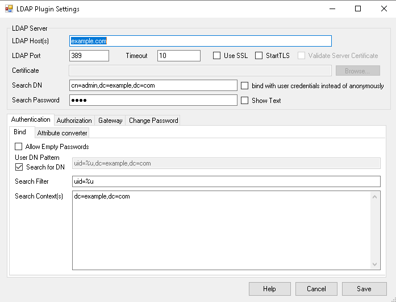Image resolution: width=396 pixels, height=302 pixels.
Task: Switch to the Authorization tab
Action: (74, 121)
